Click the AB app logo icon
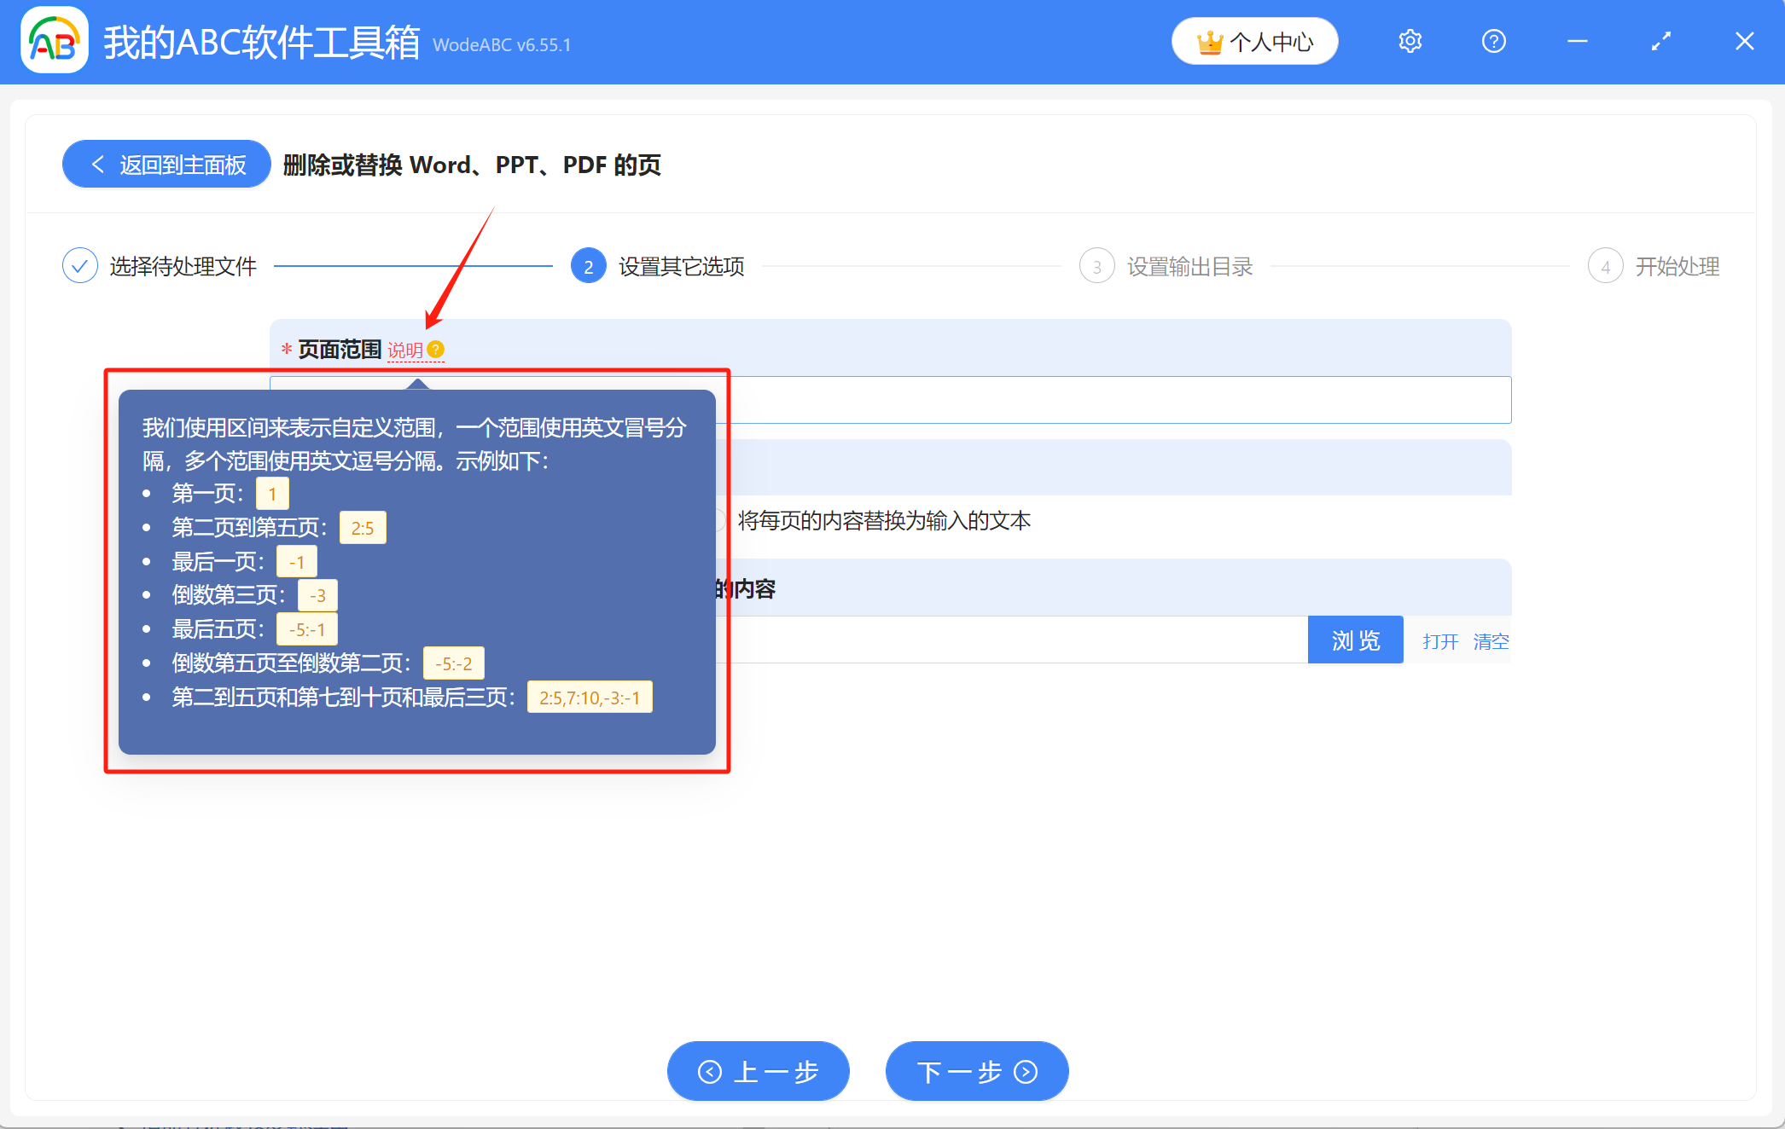The image size is (1785, 1129). (54, 40)
